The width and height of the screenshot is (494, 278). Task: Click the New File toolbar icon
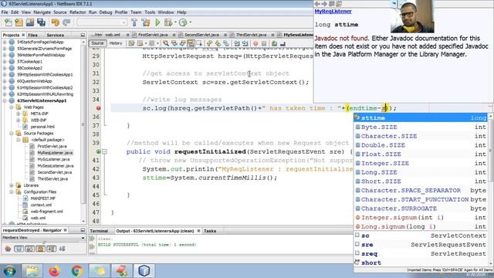pos(8,22)
